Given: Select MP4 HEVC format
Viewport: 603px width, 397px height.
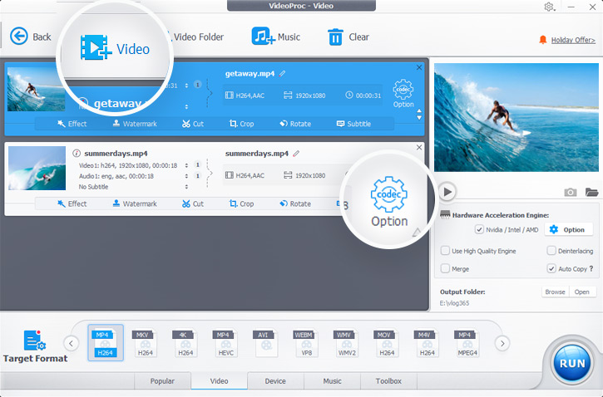Looking at the screenshot, I should (225, 343).
